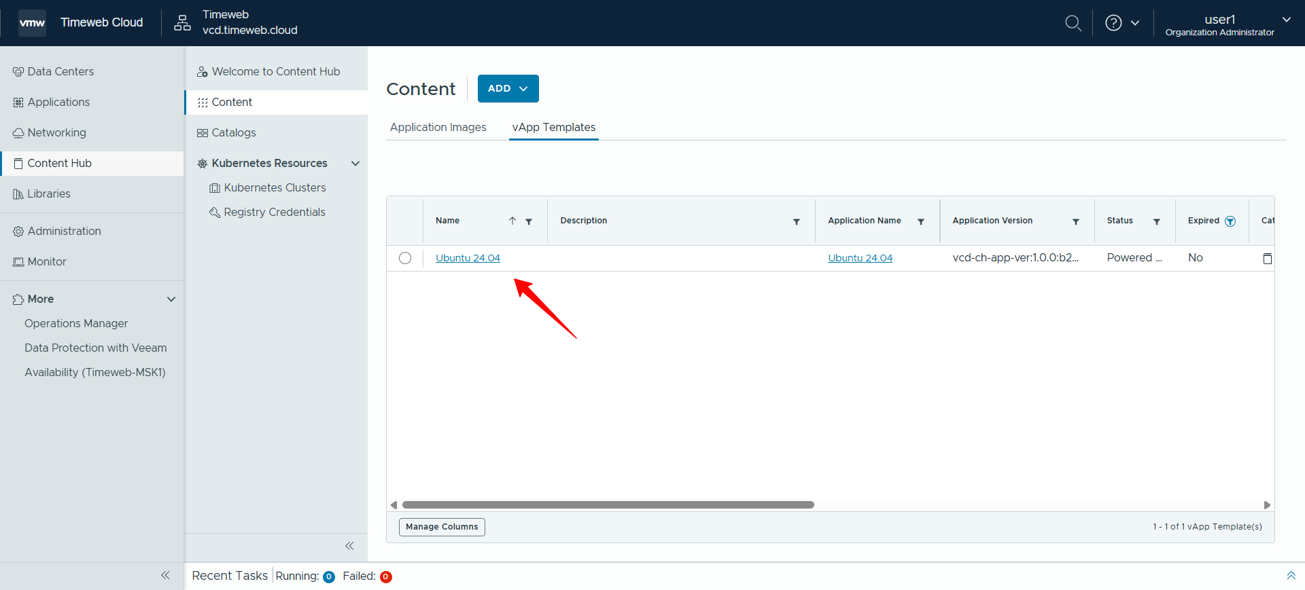Click the horizontal scrollbar thumb

[608, 504]
